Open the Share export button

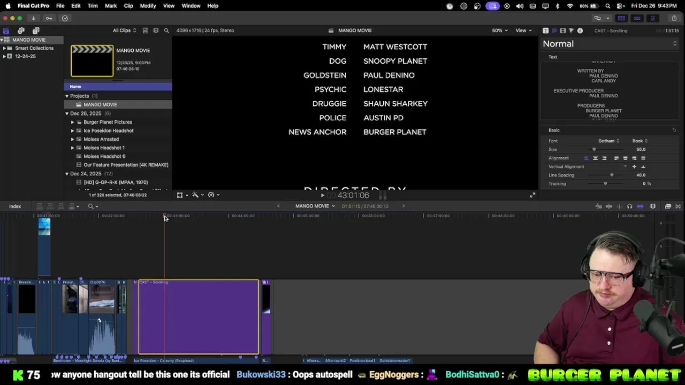(x=674, y=18)
